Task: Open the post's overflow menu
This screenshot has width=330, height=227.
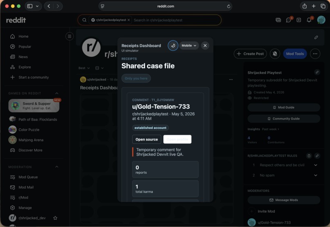Action: coord(231,79)
